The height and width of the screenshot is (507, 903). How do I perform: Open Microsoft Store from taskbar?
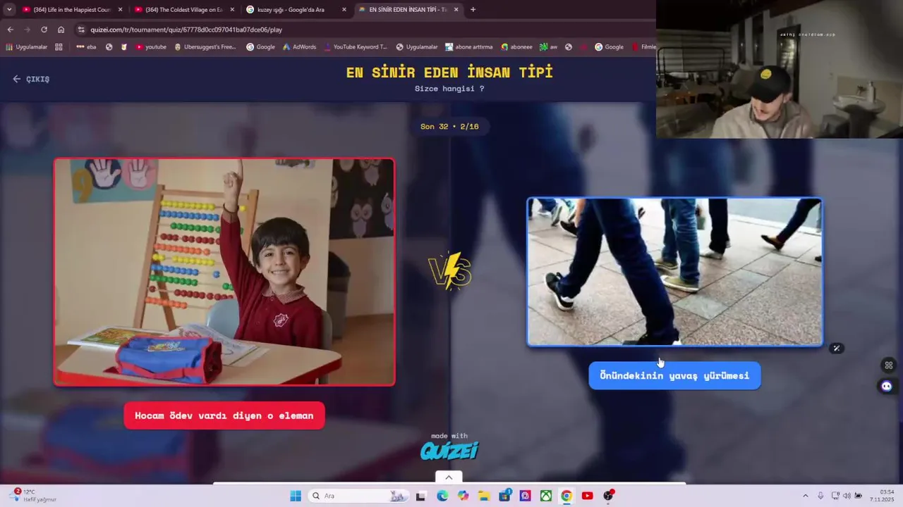click(504, 496)
